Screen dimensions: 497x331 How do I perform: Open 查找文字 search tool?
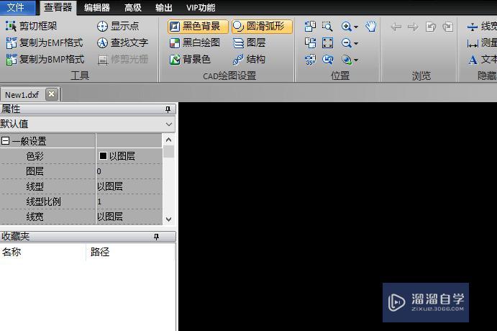pos(123,42)
